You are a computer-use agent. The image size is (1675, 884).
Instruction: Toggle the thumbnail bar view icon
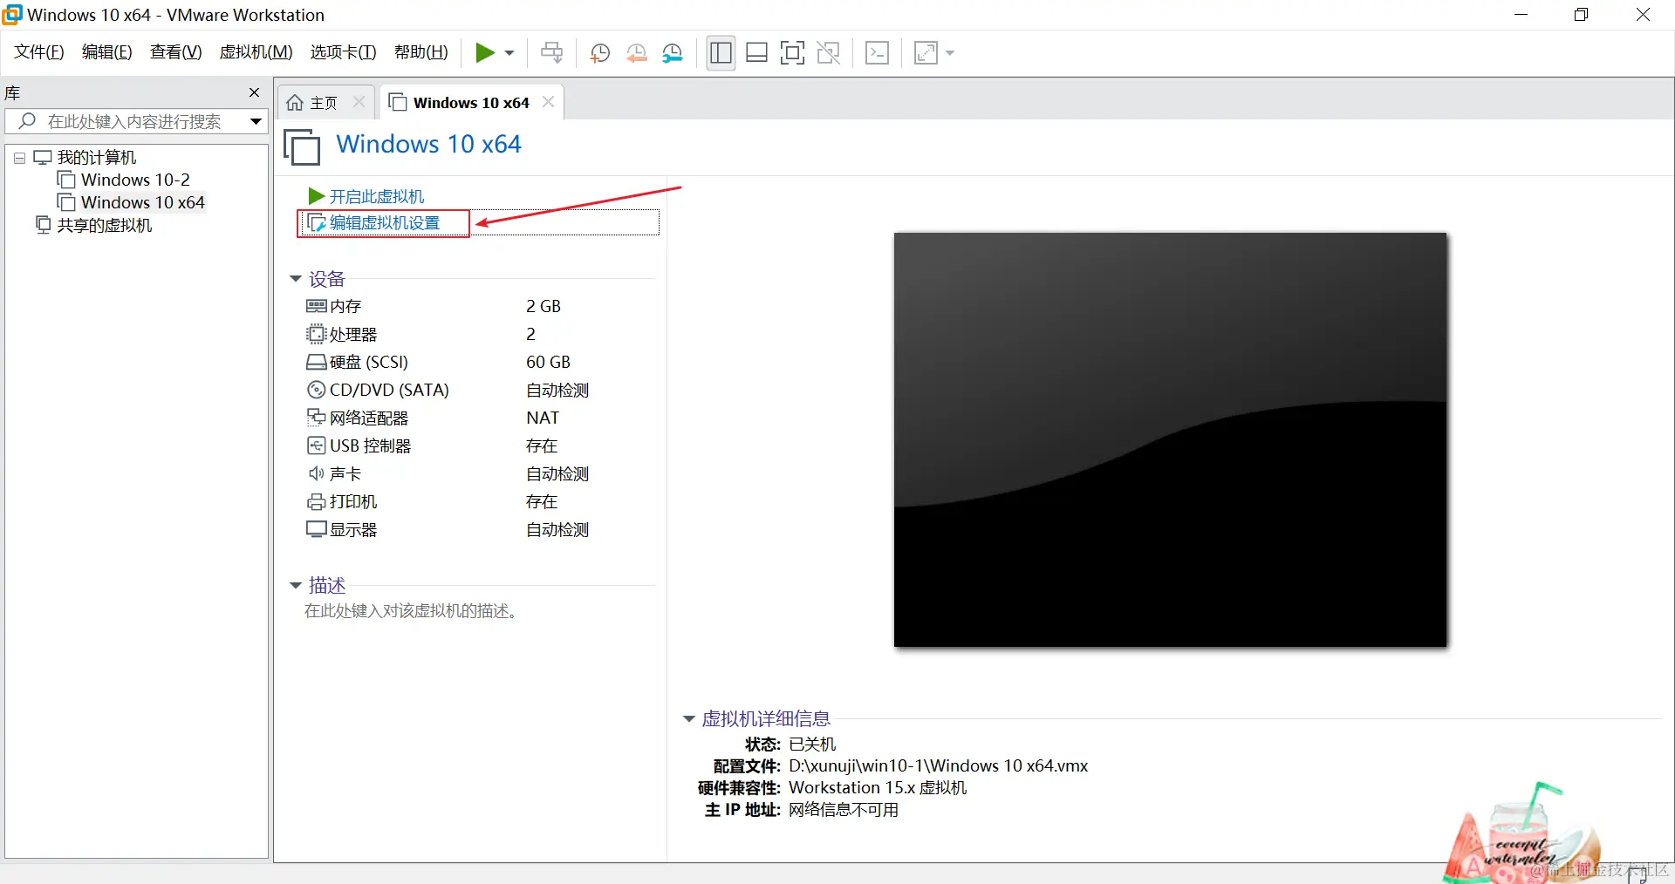point(756,53)
